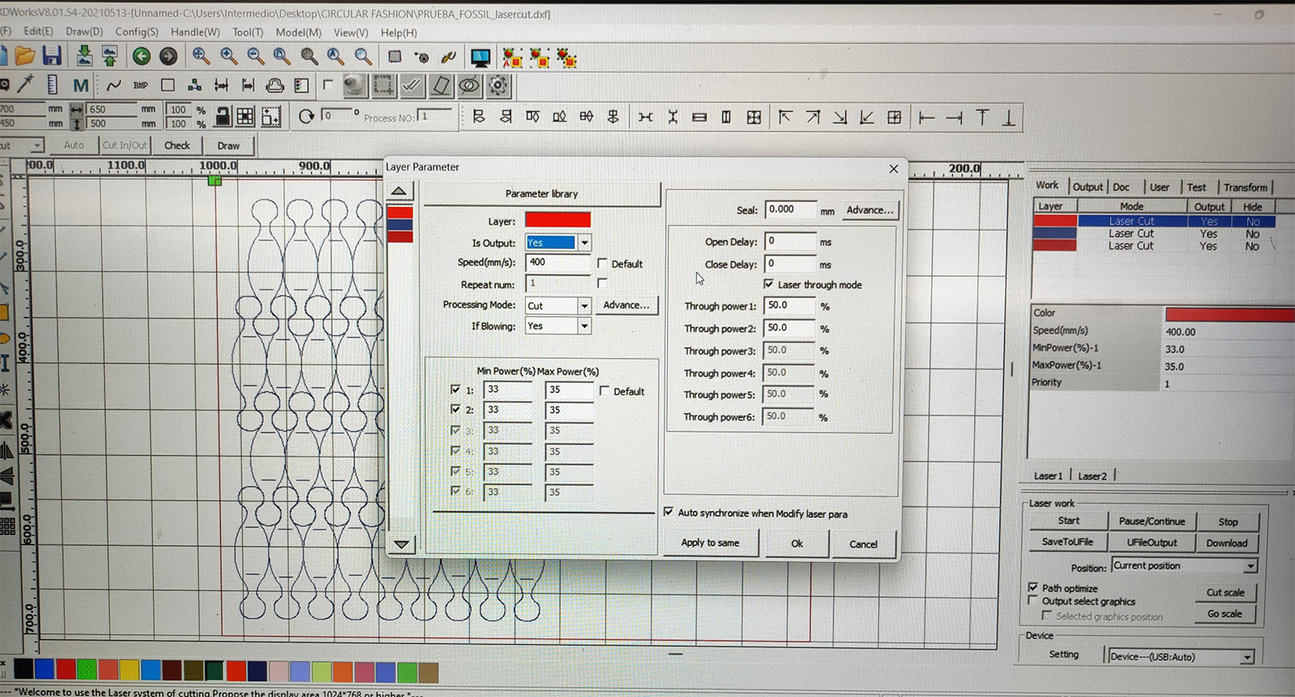Screen dimensions: 1295x697
Task: Click the layer list up arrow in dialog
Action: coord(398,190)
